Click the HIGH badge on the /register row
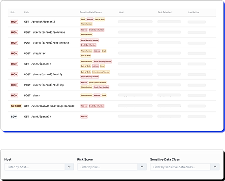This screenshot has width=225, height=181. [14, 53]
